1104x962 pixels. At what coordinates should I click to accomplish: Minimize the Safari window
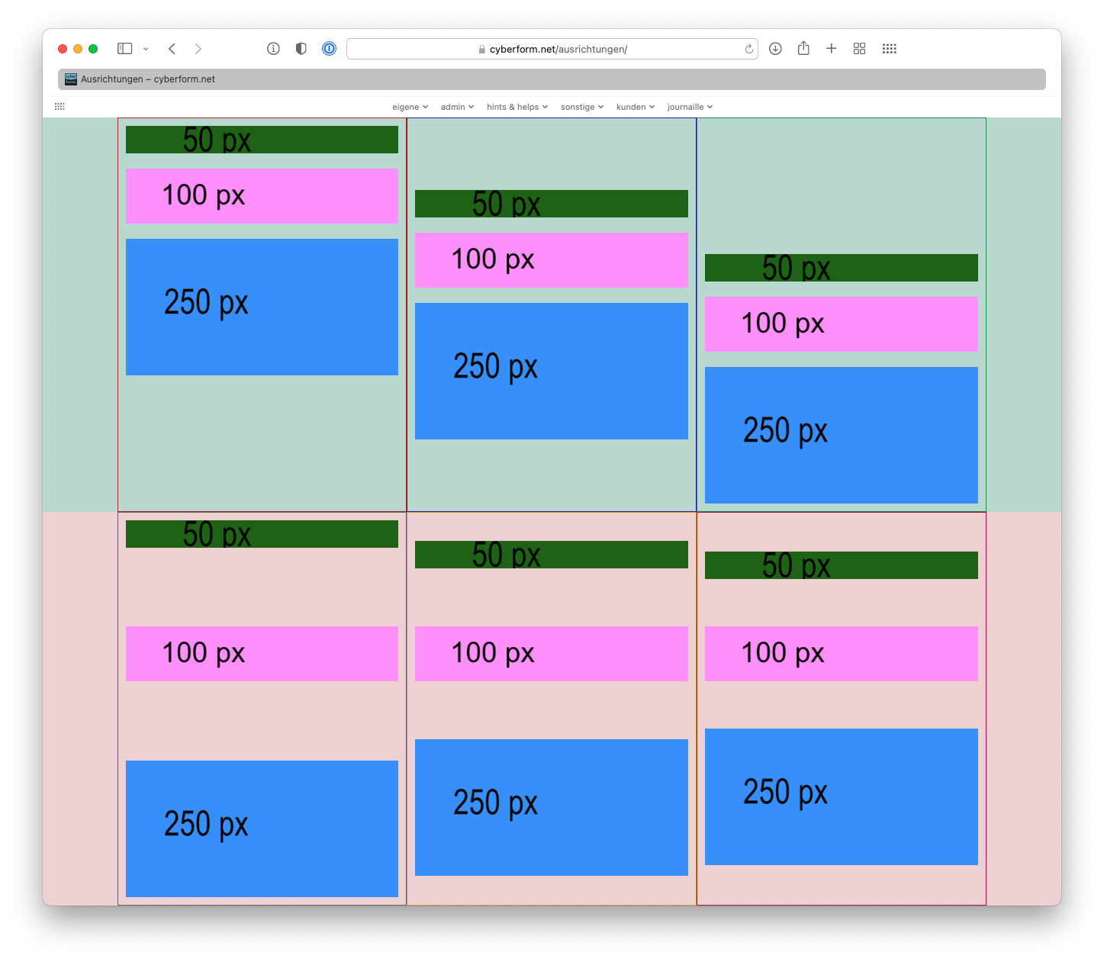[78, 49]
